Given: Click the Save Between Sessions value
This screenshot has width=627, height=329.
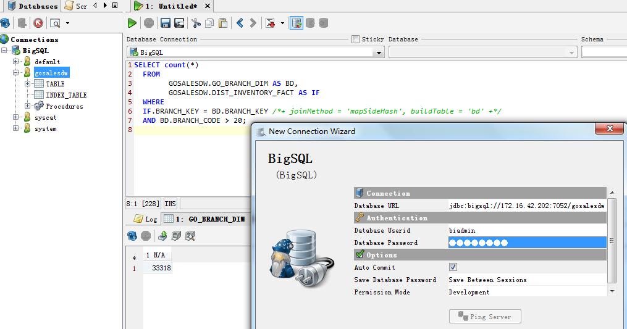Looking at the screenshot, I should click(x=487, y=280).
